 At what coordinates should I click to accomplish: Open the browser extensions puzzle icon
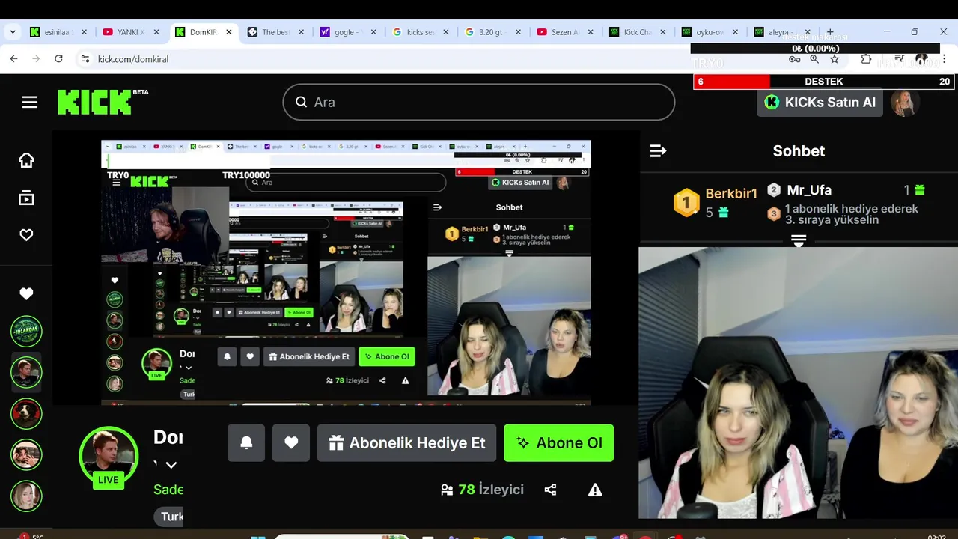coord(866,59)
